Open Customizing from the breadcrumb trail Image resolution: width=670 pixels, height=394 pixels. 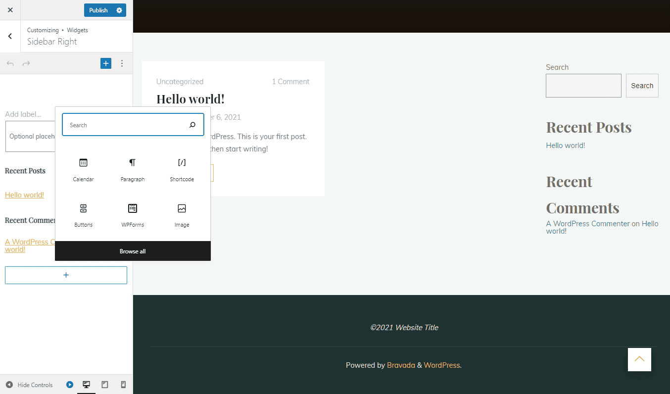point(43,30)
